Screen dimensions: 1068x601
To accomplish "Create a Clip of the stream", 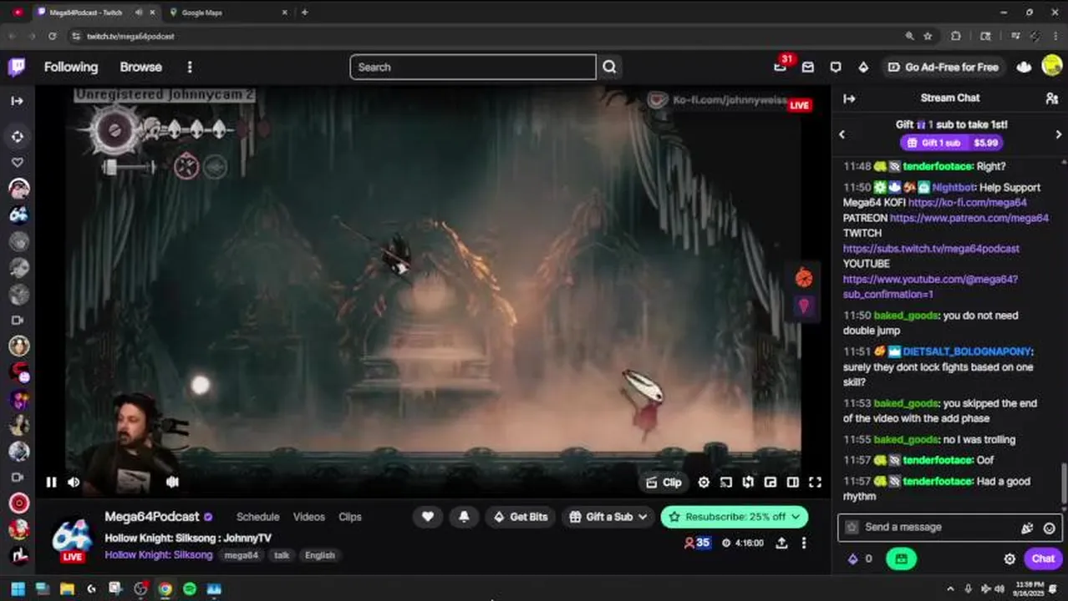I will coord(664,482).
